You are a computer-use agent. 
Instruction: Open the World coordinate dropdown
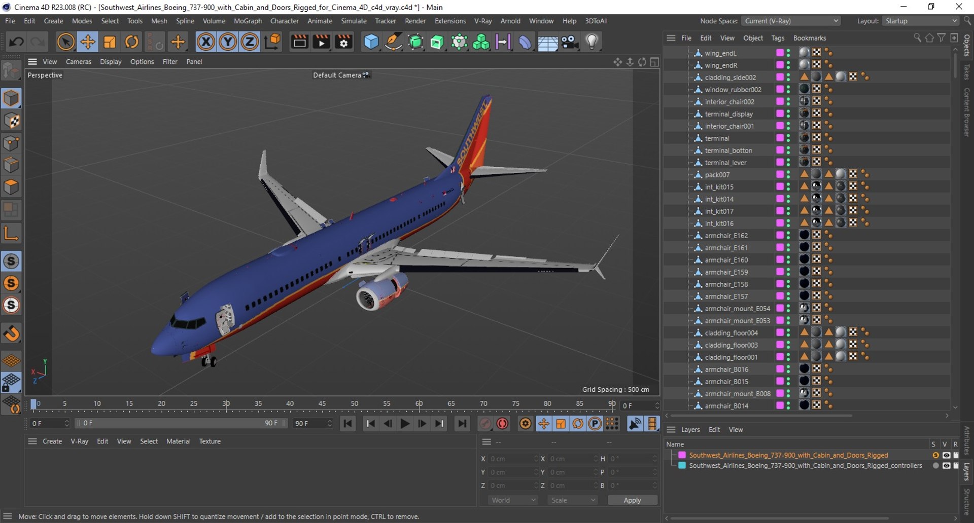(512, 500)
